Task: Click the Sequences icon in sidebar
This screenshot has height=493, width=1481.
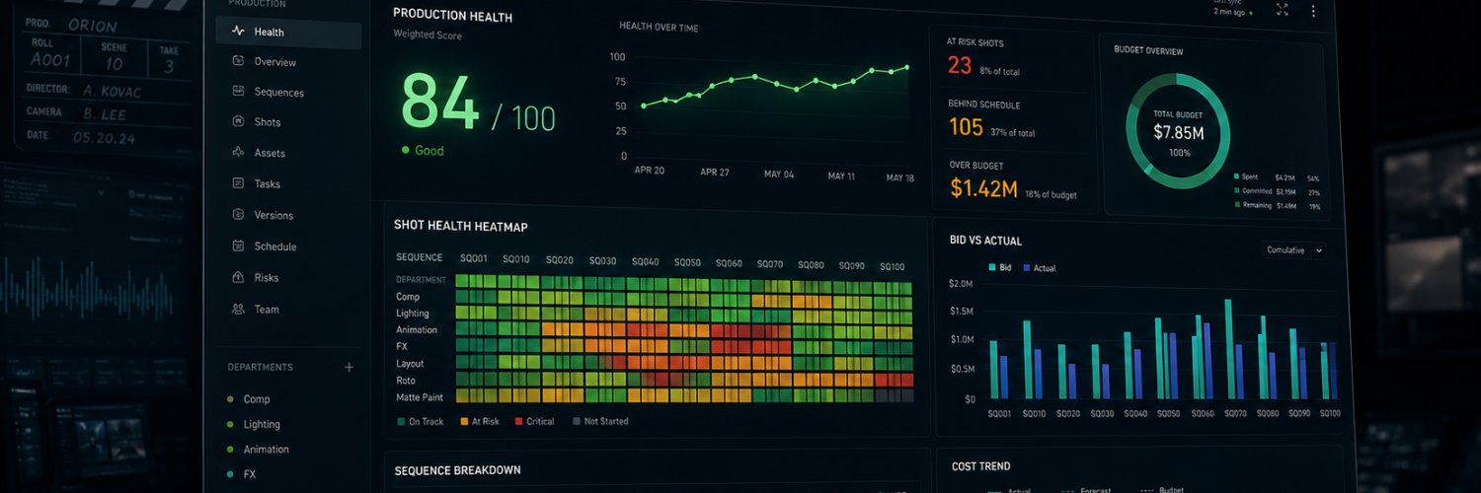Action: pos(237,92)
